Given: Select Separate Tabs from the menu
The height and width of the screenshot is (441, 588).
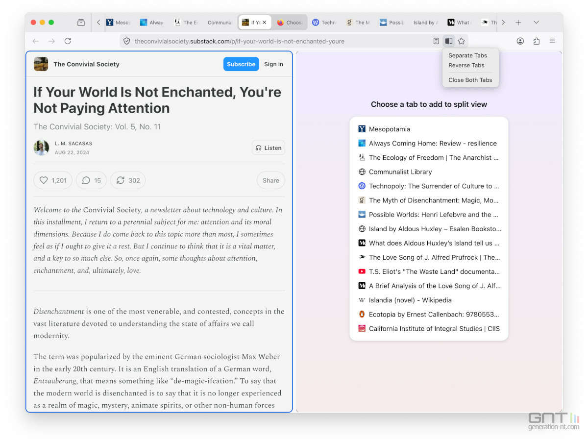Looking at the screenshot, I should 467,55.
